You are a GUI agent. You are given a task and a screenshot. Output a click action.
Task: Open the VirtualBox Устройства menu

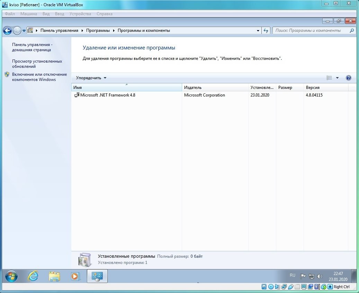[80, 14]
